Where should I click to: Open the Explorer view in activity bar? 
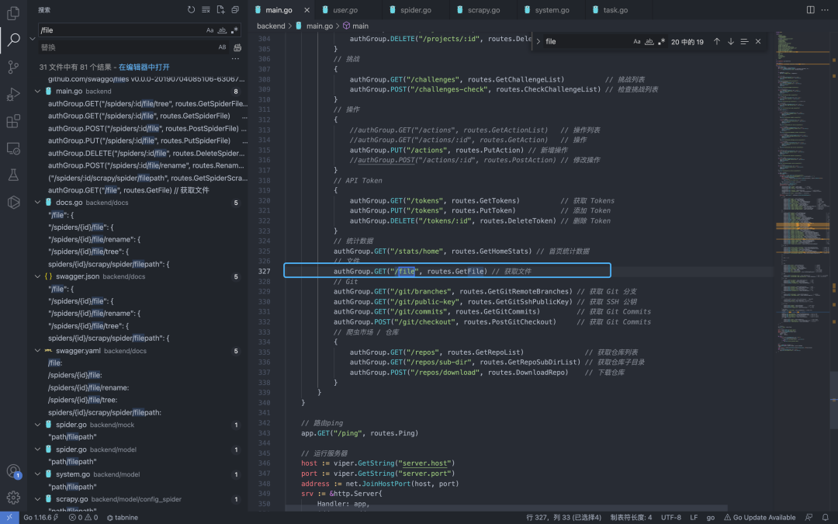click(13, 13)
